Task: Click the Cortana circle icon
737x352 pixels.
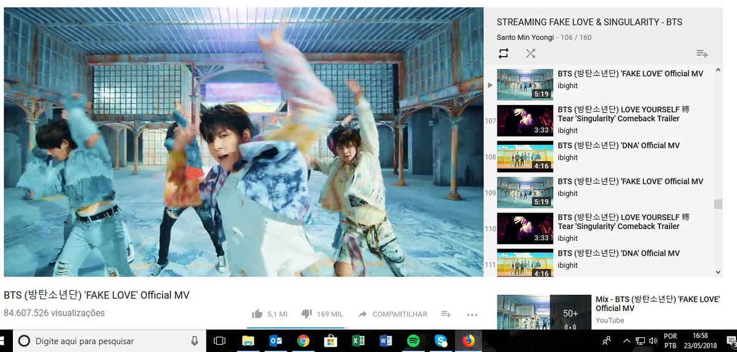Action: tap(24, 341)
